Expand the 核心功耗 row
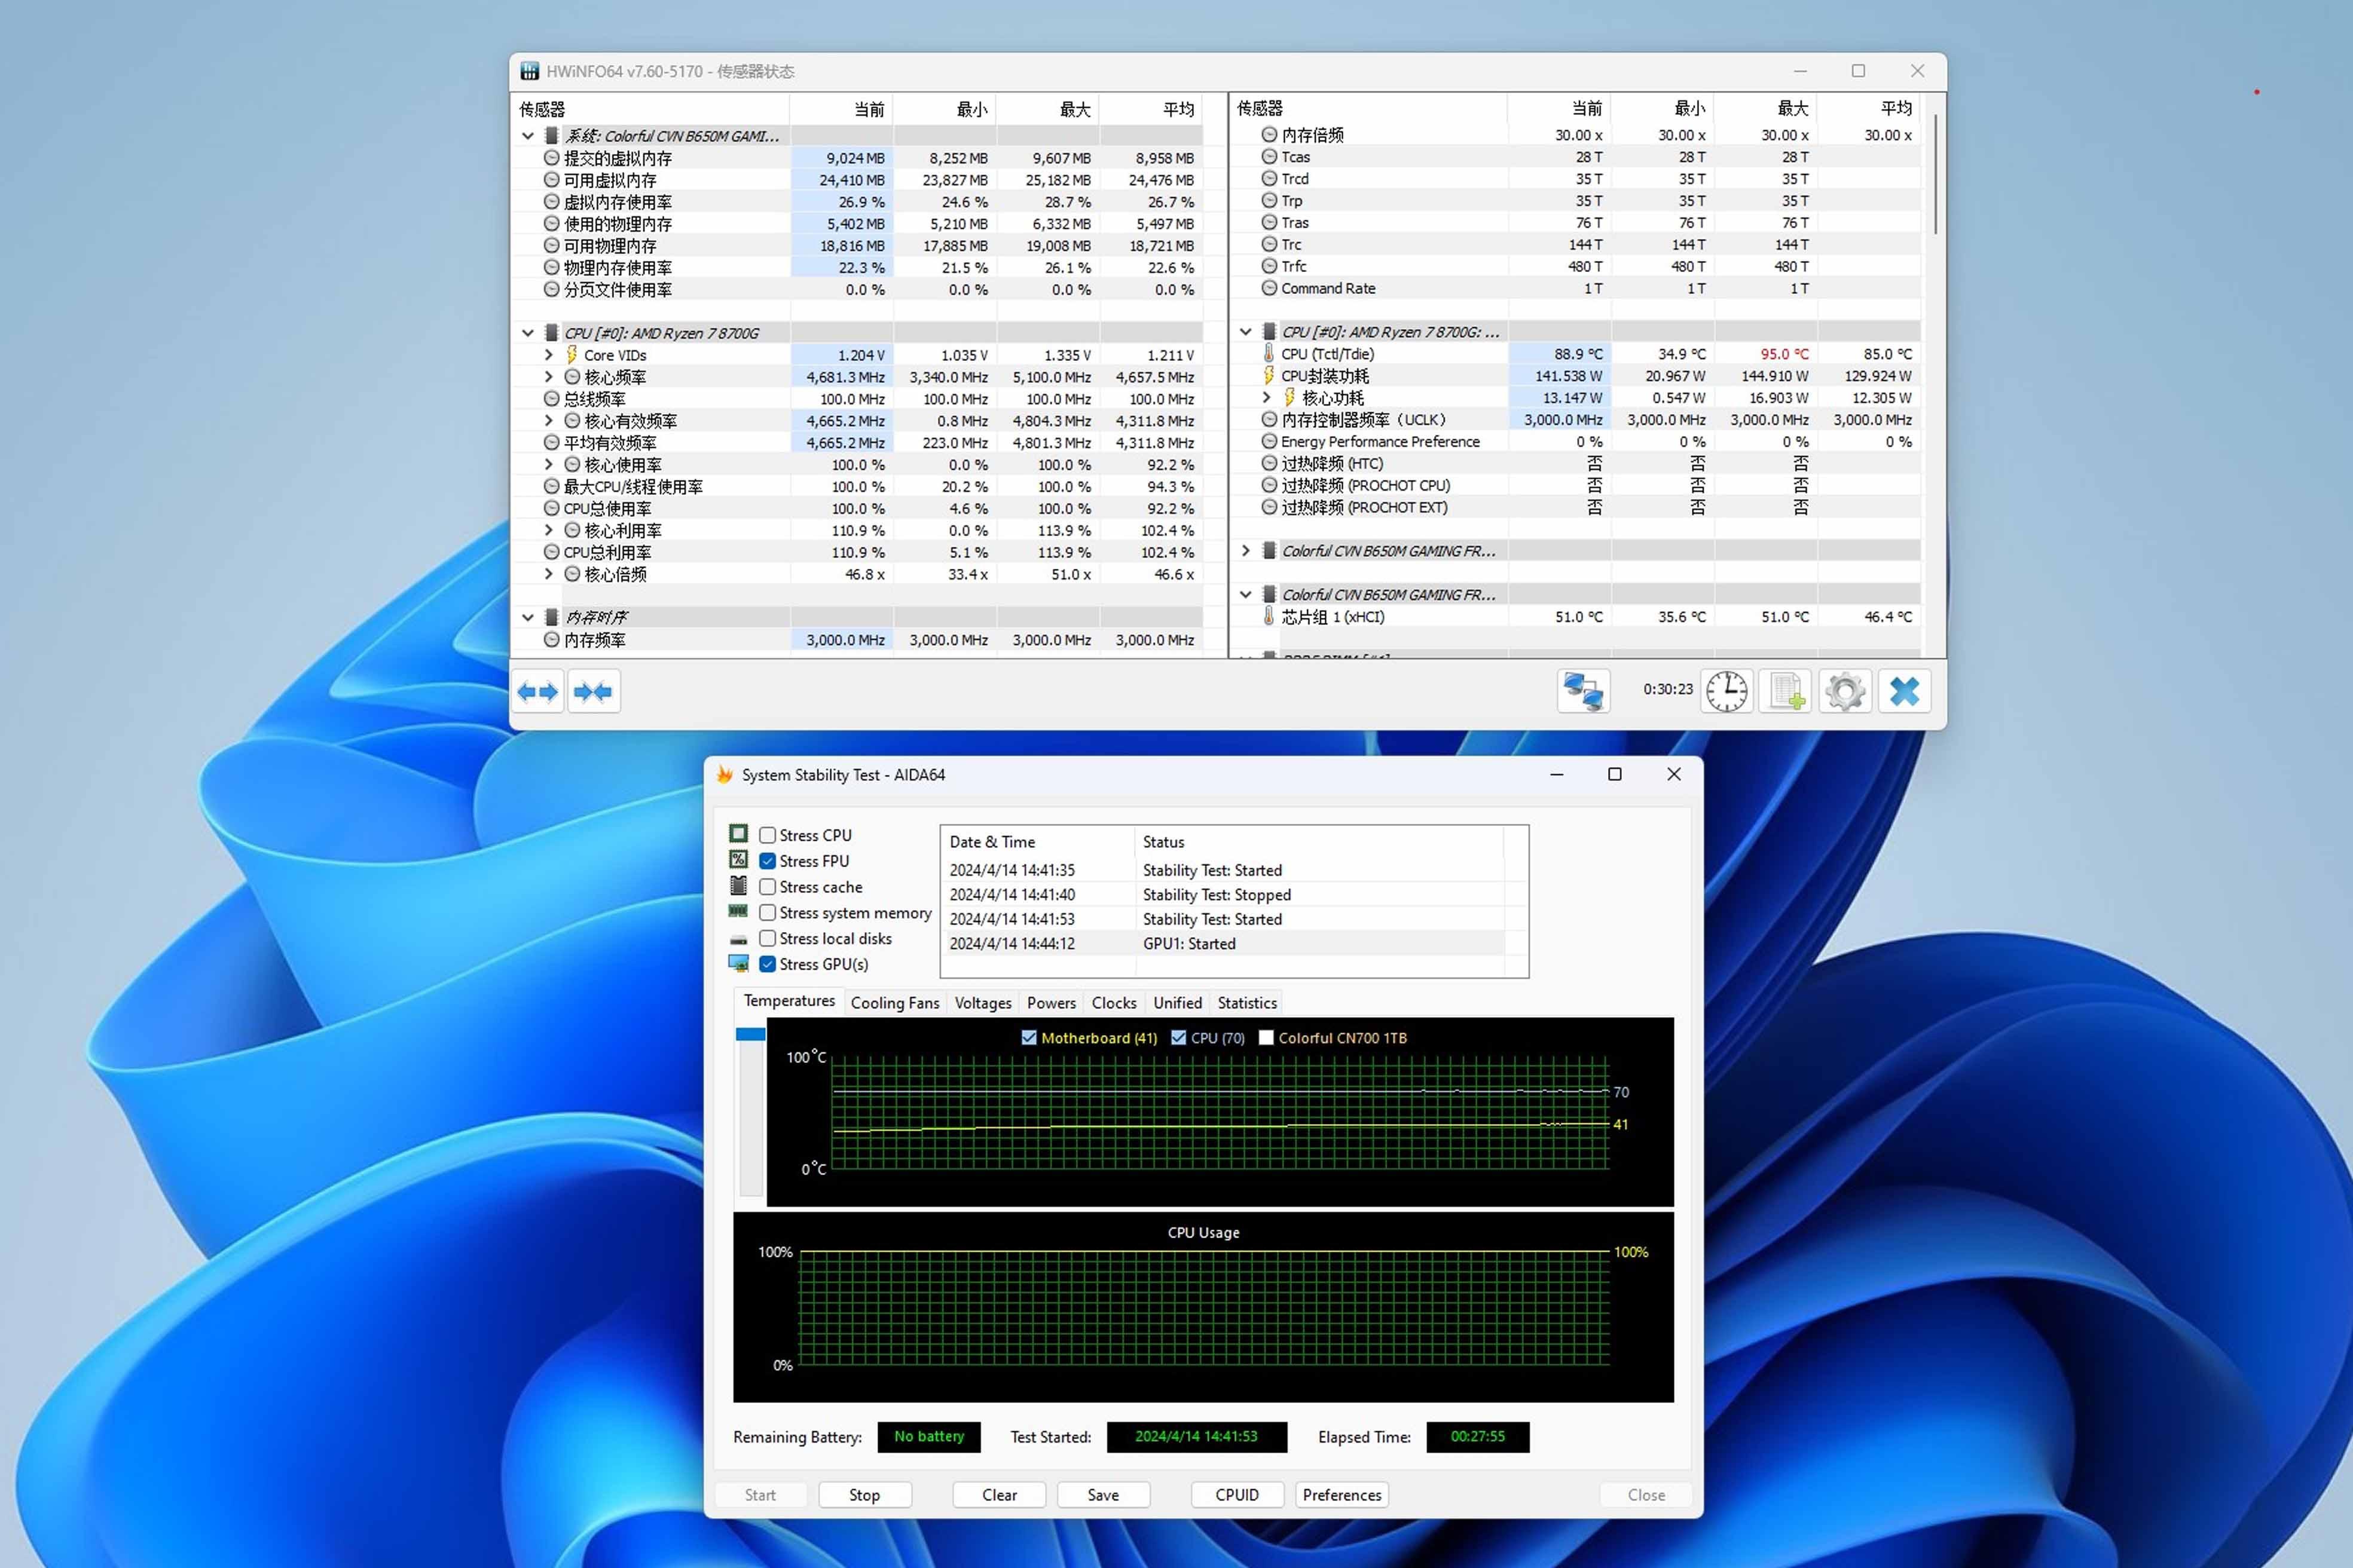 coord(1267,398)
